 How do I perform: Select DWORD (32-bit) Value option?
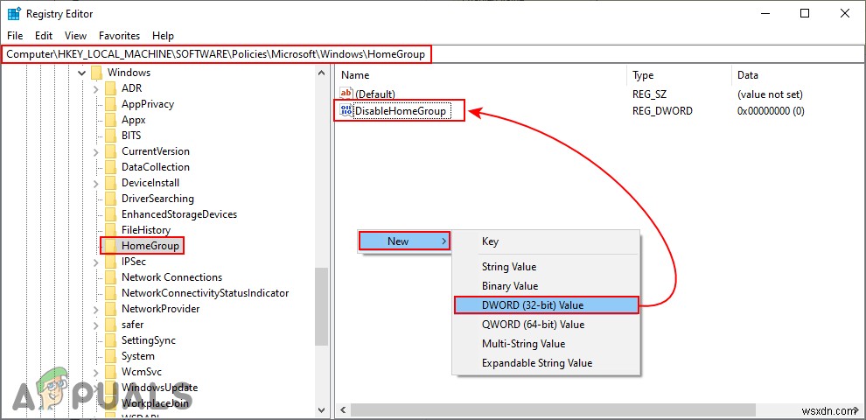coord(546,305)
